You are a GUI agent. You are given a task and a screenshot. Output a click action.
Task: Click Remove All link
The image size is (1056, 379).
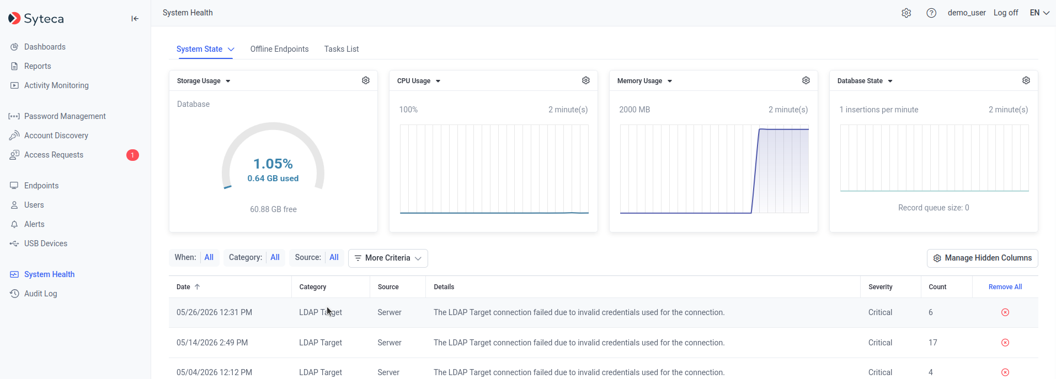point(1005,287)
